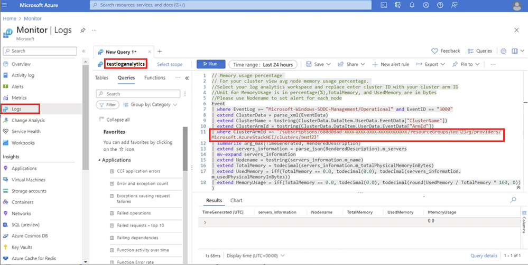Click the left menu Search field

[40, 51]
